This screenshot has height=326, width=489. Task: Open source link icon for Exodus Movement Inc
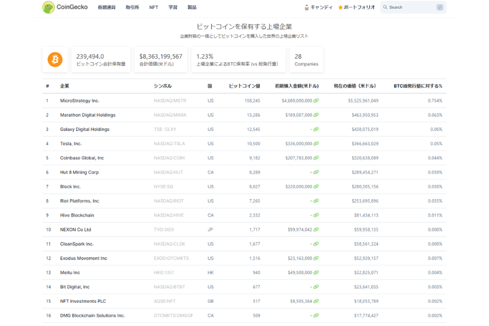coord(316,258)
